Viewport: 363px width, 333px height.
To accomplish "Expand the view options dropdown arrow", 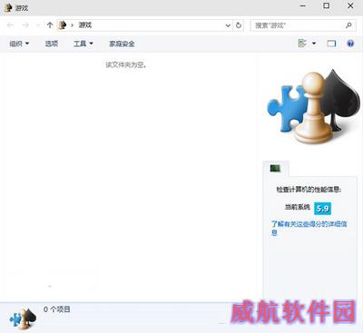I will click(x=314, y=44).
